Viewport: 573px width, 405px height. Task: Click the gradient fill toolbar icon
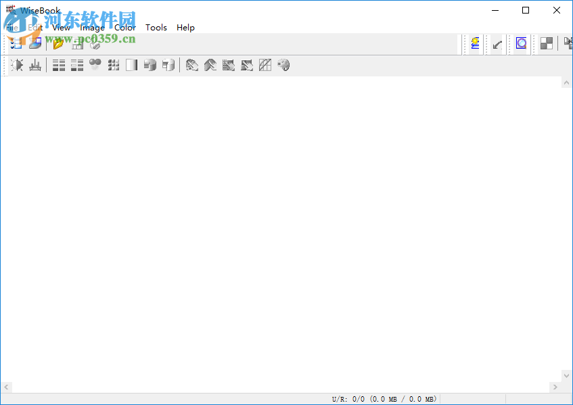pos(131,64)
